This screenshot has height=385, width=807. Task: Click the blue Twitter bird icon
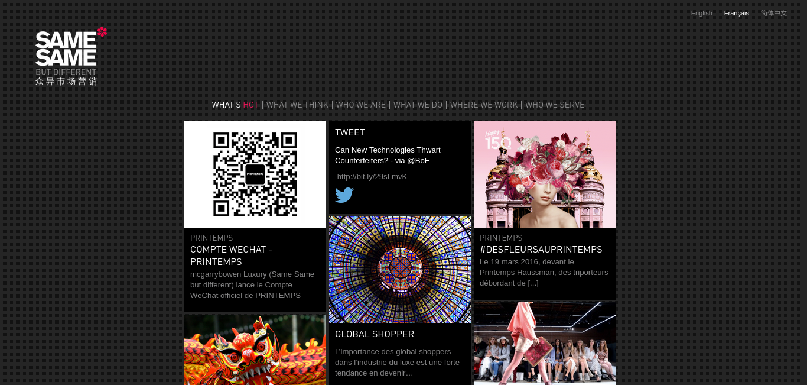click(x=344, y=195)
